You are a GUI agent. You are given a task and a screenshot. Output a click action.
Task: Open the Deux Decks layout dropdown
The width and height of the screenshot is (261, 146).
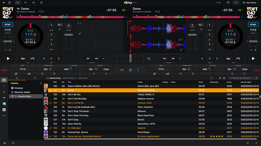click(250, 3)
